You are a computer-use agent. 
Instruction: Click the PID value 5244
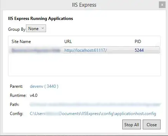point(139,50)
